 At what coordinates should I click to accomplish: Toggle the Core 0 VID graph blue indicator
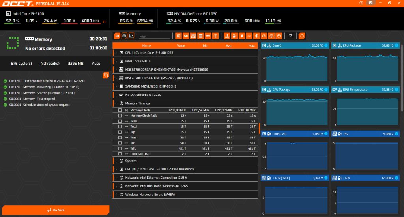click(x=326, y=134)
